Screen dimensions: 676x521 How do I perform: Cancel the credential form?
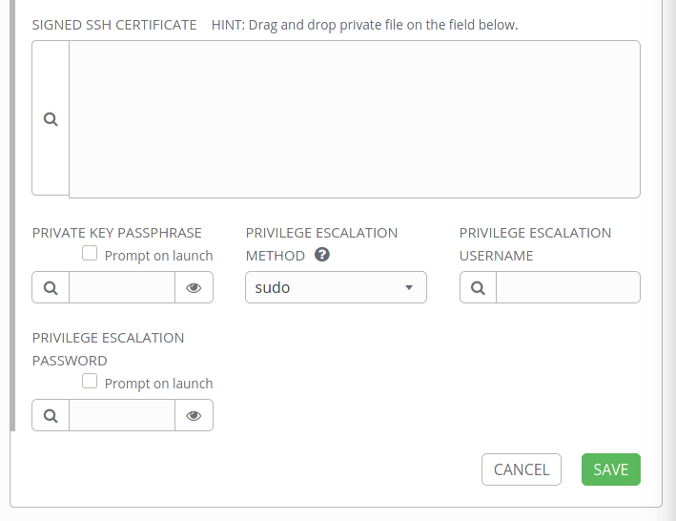[x=522, y=469]
